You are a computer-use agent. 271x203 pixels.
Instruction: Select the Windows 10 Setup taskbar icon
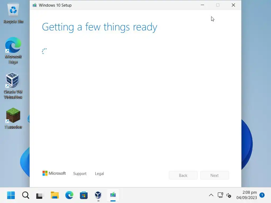point(113,195)
